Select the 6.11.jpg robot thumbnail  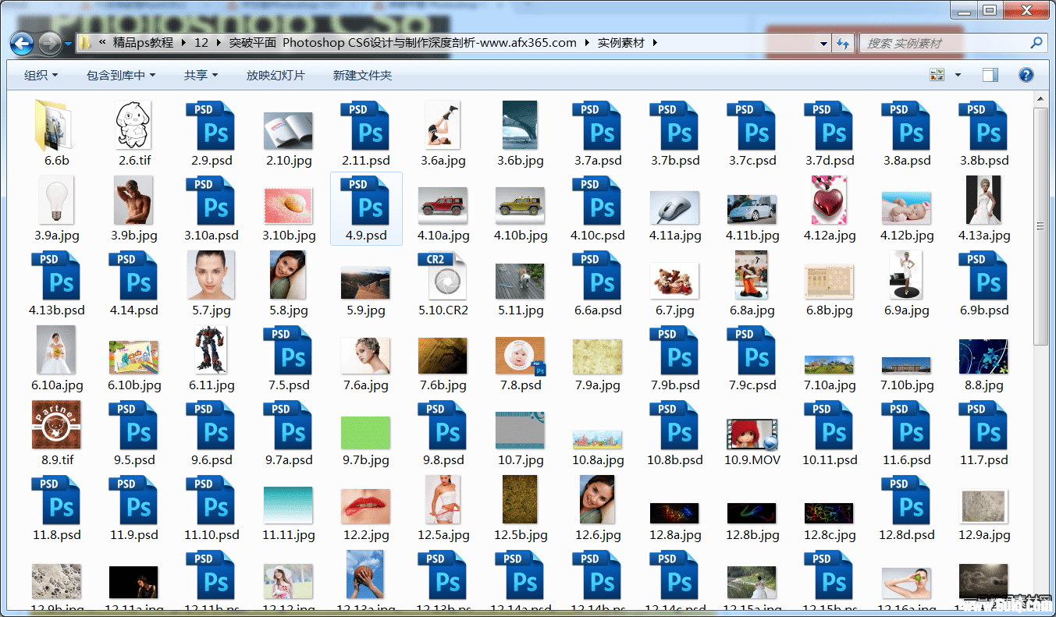pos(211,350)
